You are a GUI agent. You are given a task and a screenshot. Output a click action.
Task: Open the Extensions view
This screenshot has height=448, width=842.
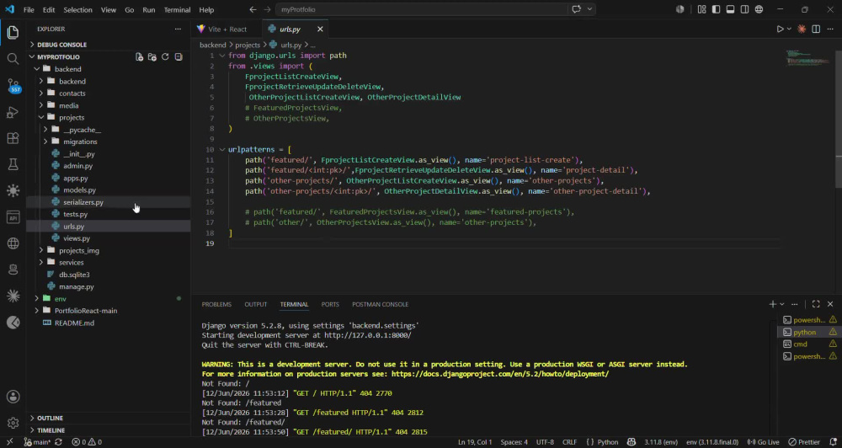tap(13, 139)
